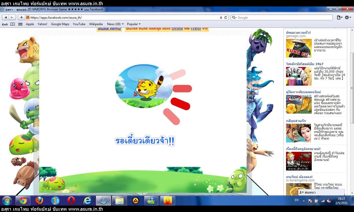Launch Opera from the taskbar
354x212 pixels.
[x=71, y=201]
